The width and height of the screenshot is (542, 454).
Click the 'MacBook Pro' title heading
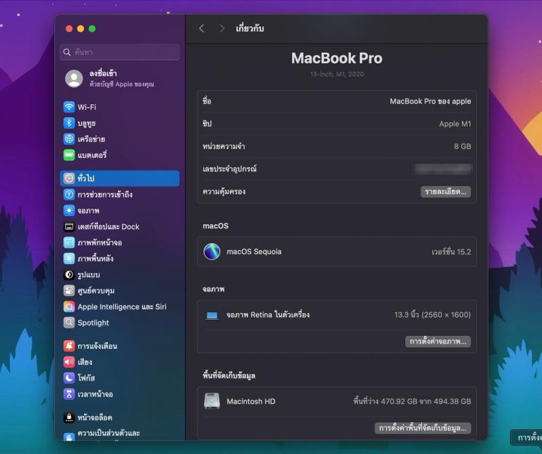[x=337, y=58]
